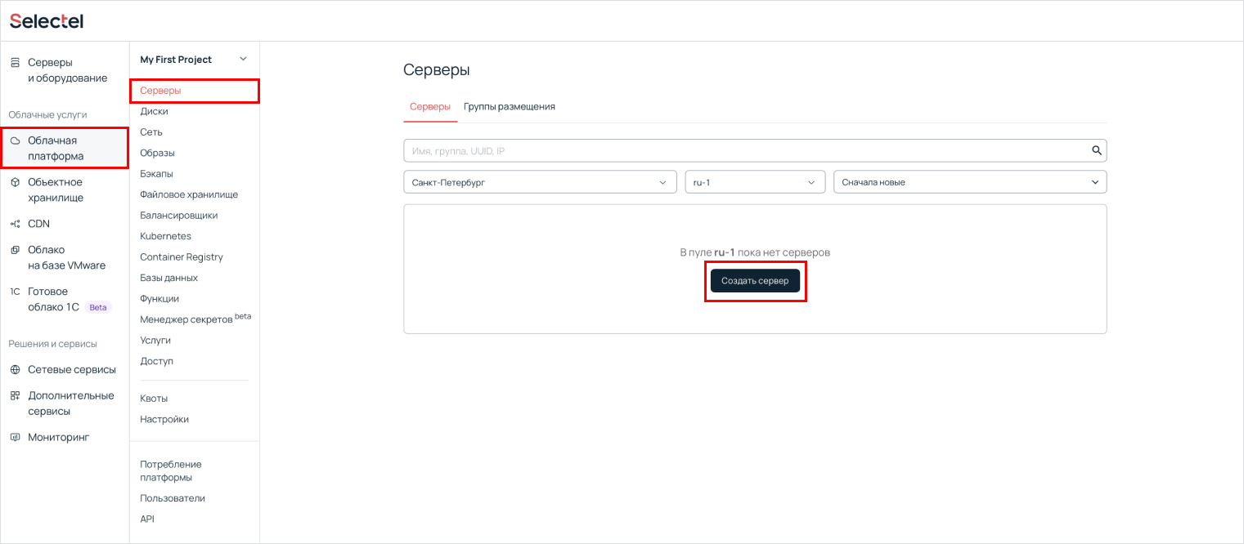Switch to the Группы размещения tab
1244x544 pixels.
(510, 106)
